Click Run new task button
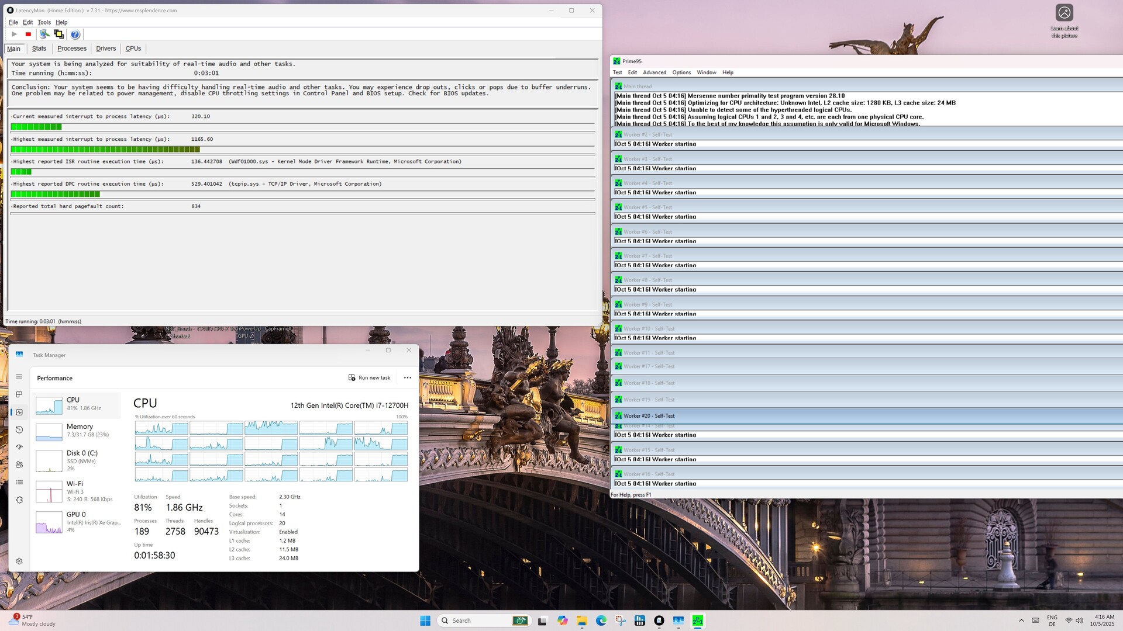This screenshot has width=1123, height=631. (369, 378)
